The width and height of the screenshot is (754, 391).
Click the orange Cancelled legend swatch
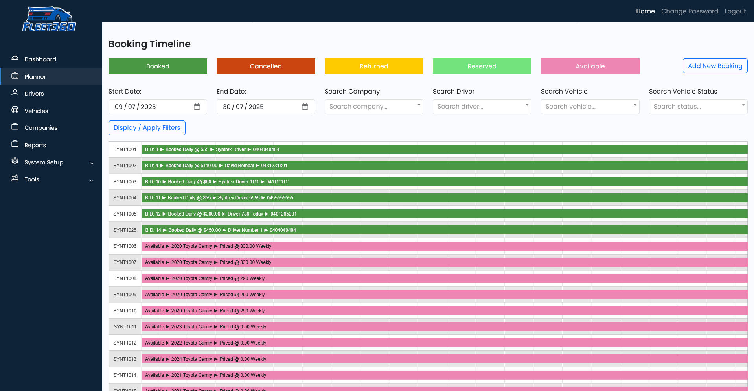(x=266, y=66)
